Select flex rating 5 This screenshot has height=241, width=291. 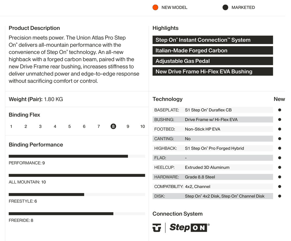pos(70,126)
